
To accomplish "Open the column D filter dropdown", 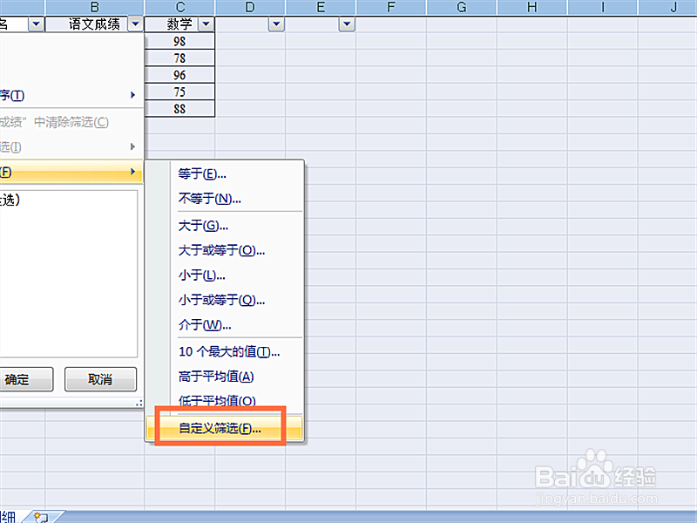I will click(x=276, y=24).
